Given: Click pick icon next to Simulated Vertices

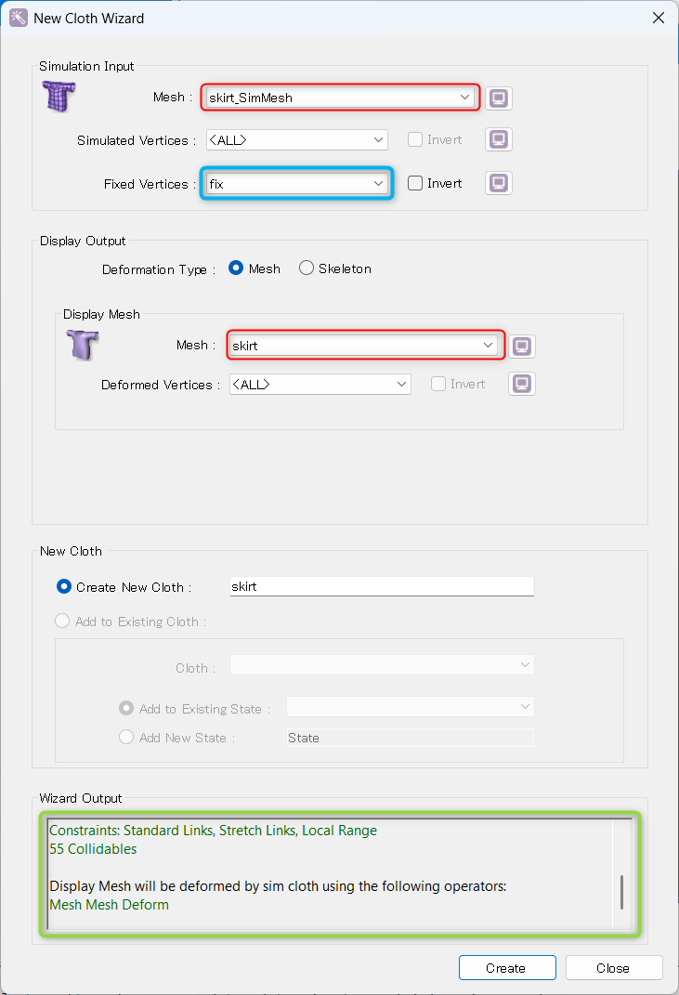Looking at the screenshot, I should (499, 139).
